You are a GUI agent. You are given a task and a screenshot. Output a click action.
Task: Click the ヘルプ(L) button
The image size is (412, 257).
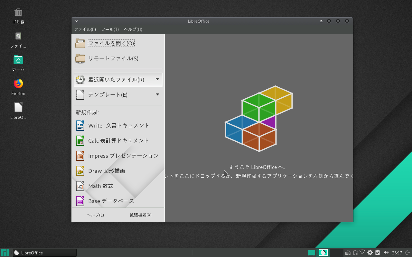[x=95, y=215]
